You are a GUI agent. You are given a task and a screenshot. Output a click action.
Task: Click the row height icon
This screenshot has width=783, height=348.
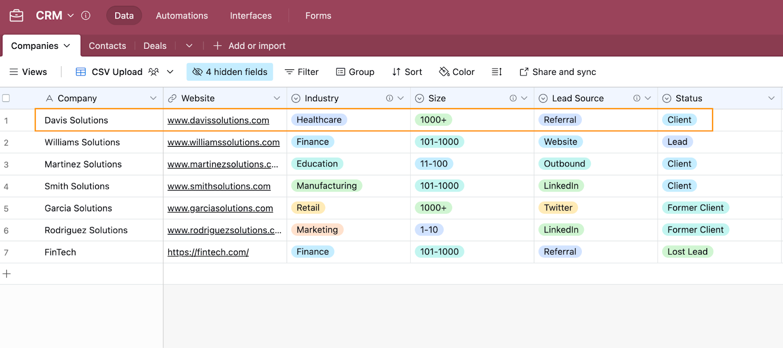[x=497, y=72]
